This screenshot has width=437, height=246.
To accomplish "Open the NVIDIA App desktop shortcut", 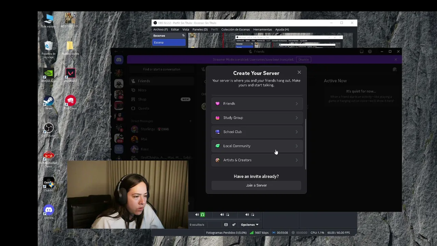I will pos(48,76).
